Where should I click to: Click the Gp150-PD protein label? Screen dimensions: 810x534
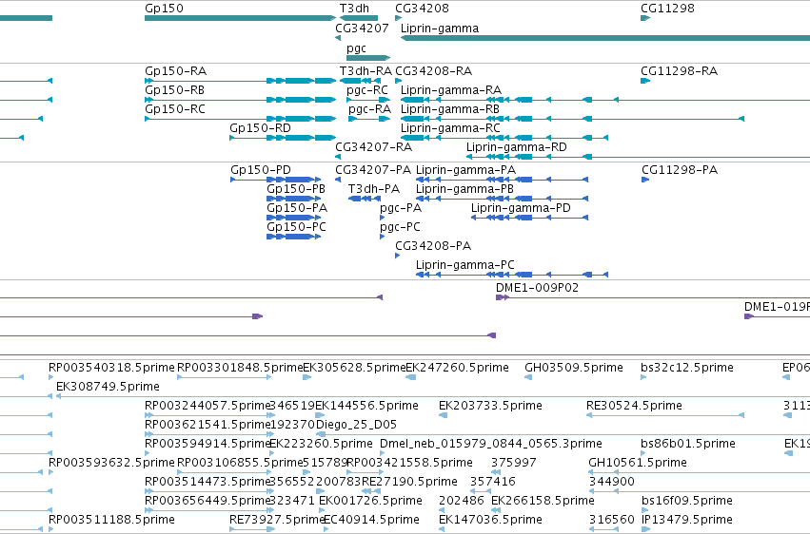(261, 170)
